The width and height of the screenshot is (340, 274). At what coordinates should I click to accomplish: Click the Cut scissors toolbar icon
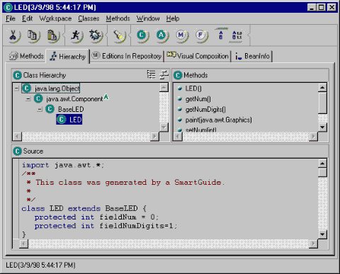[13, 35]
